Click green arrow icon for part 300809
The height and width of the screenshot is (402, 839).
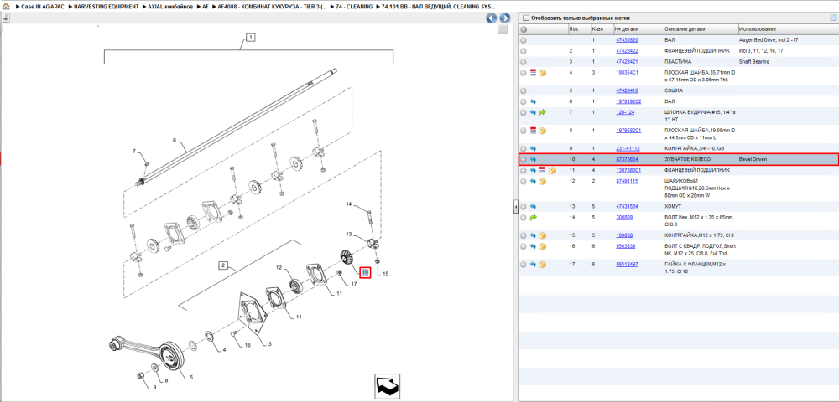[x=533, y=217]
